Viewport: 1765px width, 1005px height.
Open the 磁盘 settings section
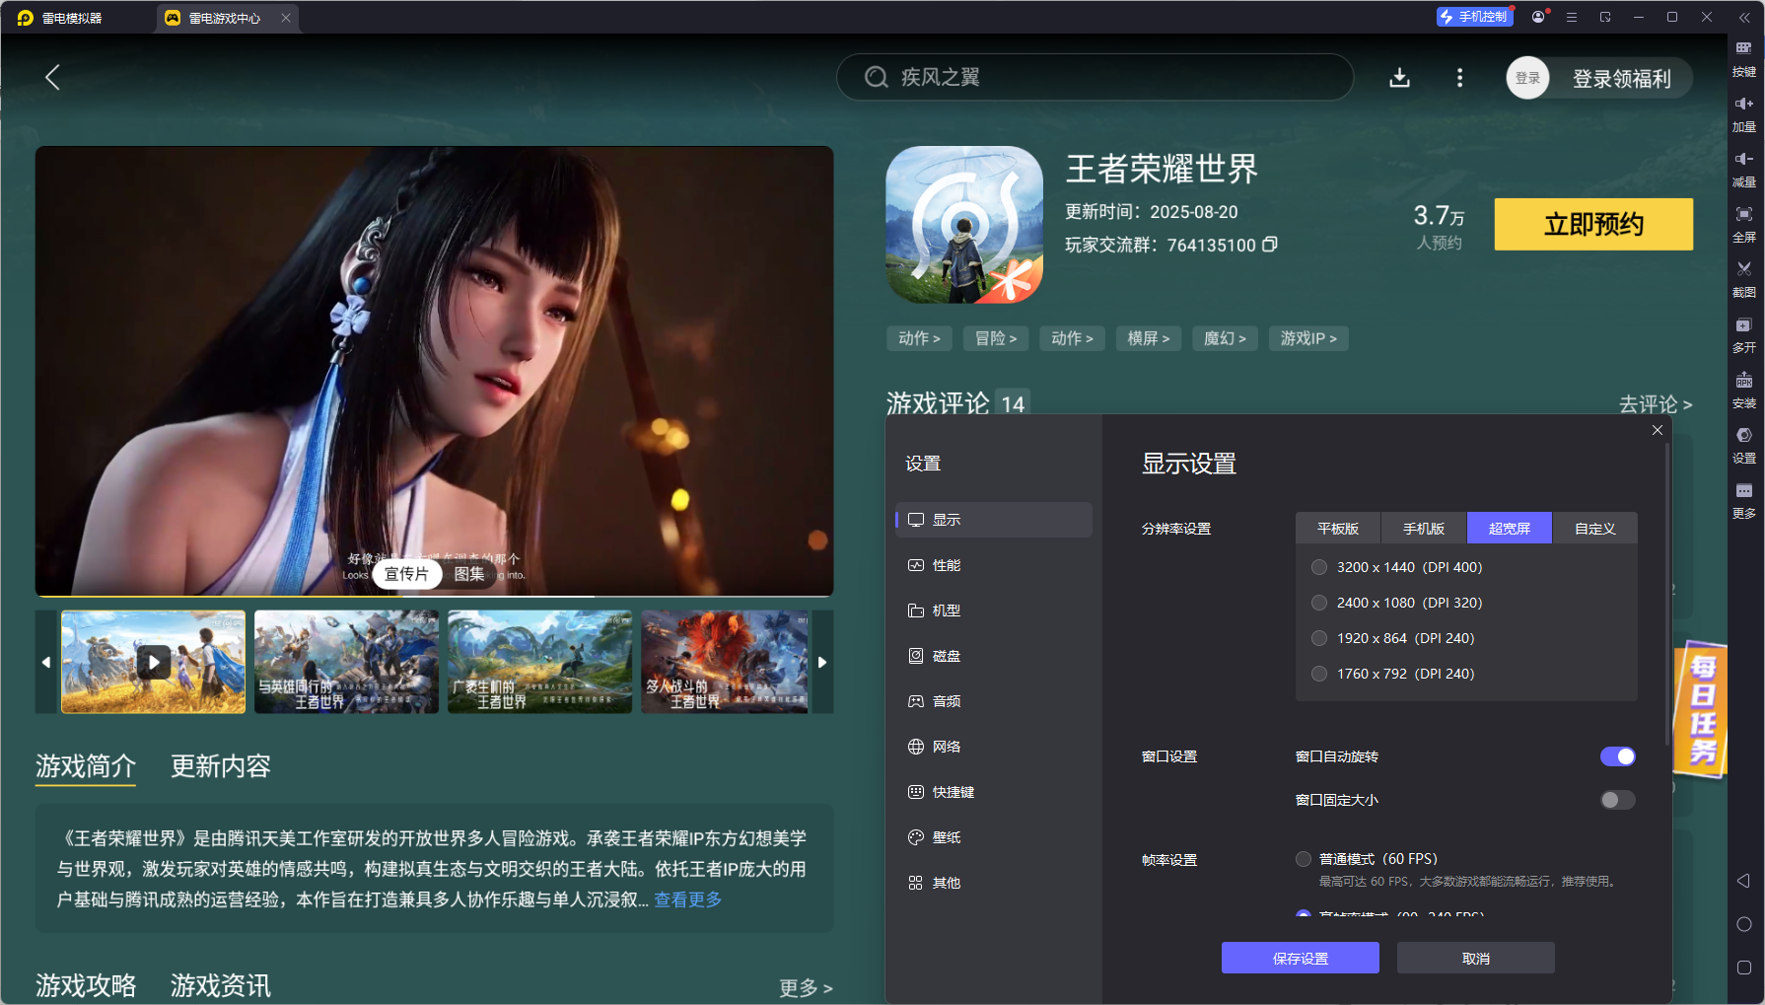pos(994,656)
